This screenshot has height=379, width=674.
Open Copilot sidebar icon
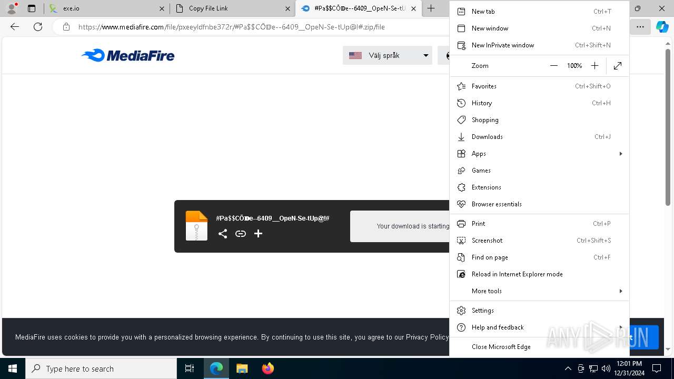tap(662, 27)
